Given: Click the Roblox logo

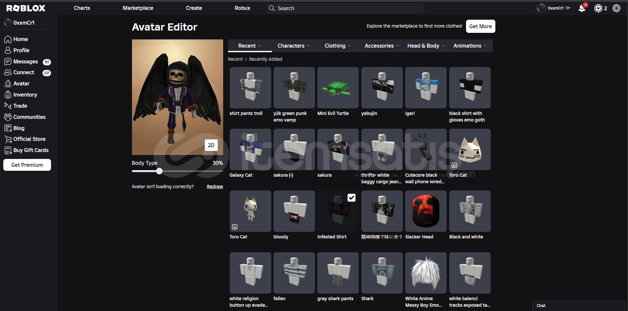Looking at the screenshot, I should click(26, 8).
